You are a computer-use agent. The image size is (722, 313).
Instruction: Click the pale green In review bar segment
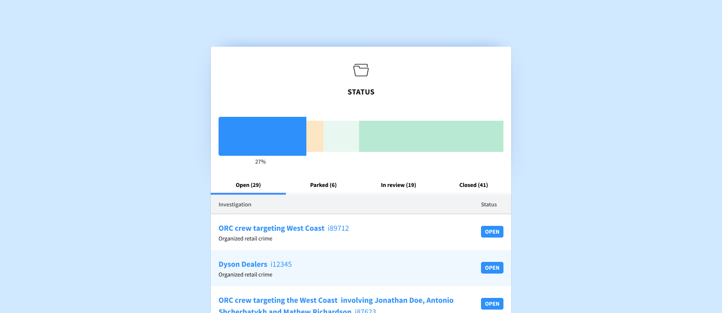(341, 136)
